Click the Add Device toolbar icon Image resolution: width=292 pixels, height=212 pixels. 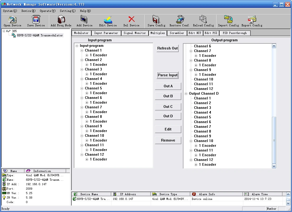pos(84,20)
